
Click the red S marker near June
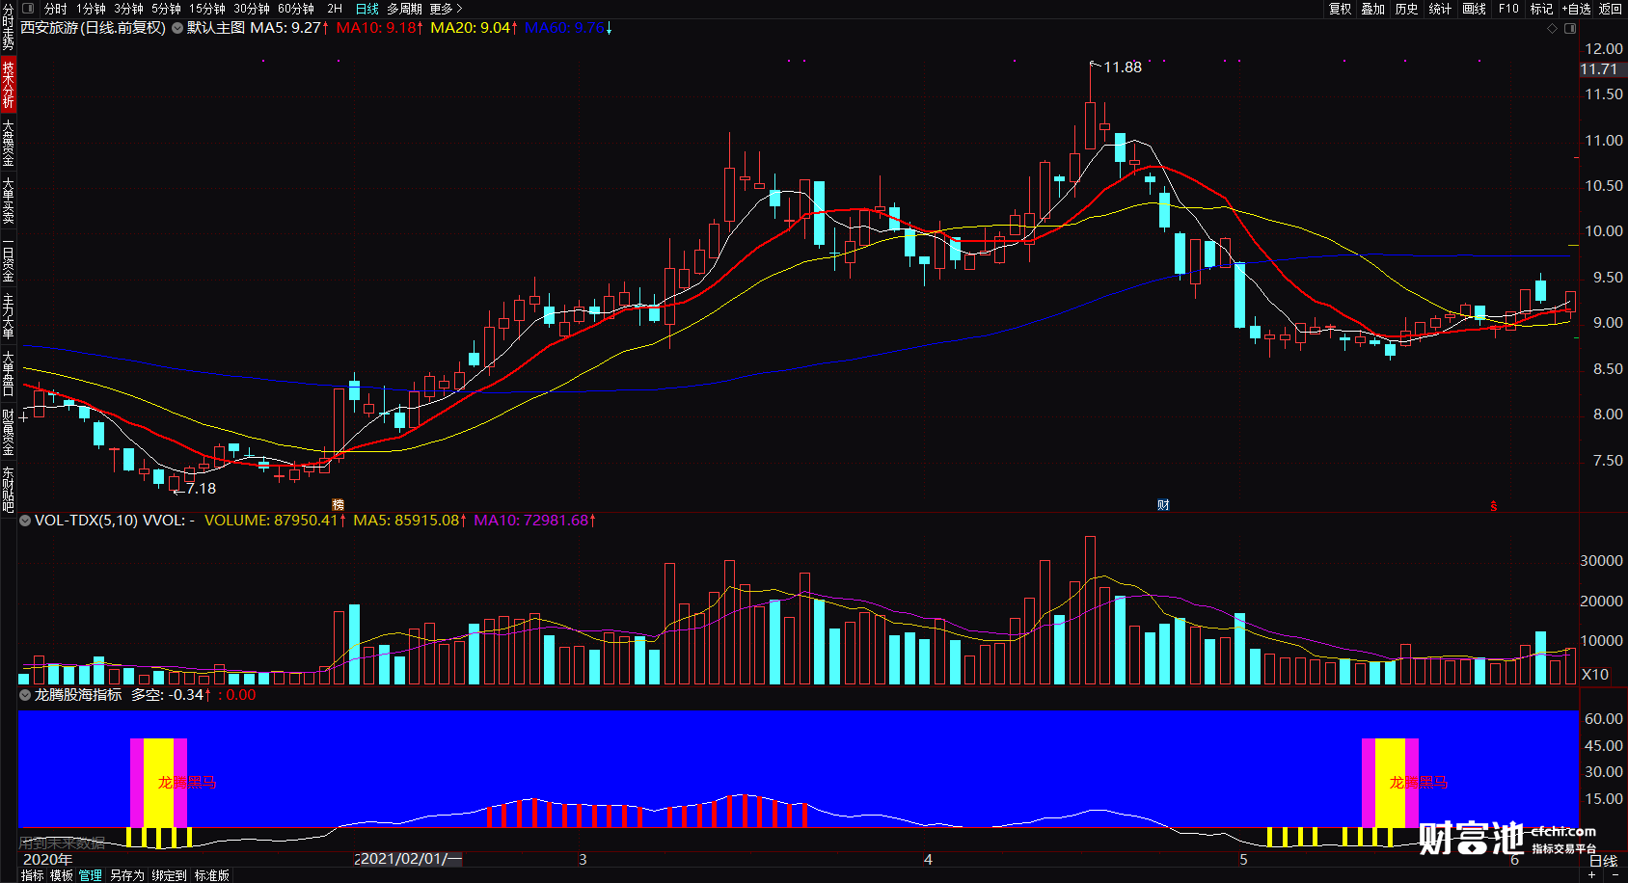(1493, 505)
